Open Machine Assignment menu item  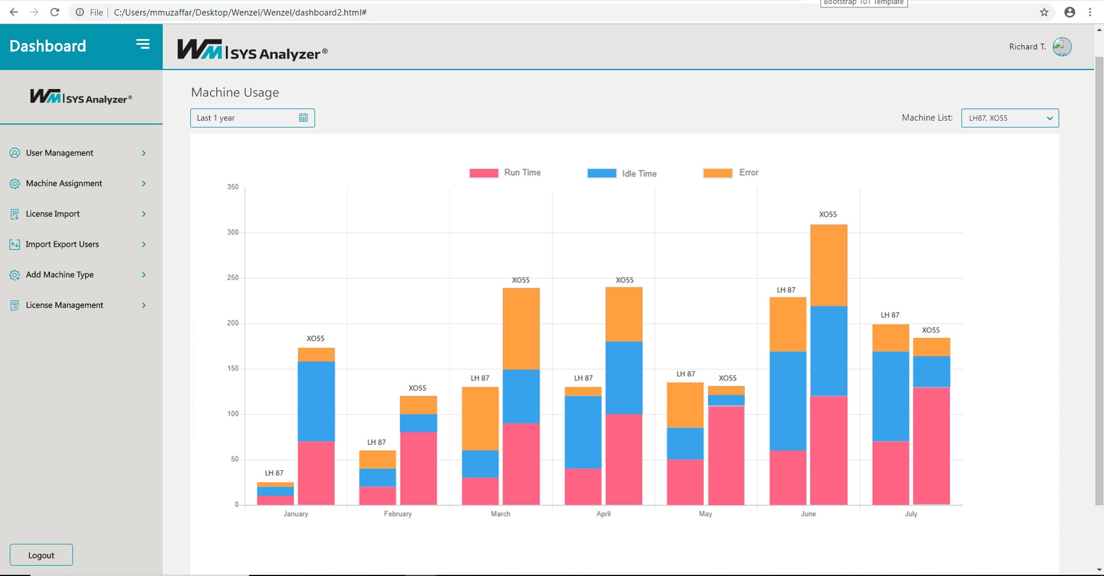click(x=64, y=184)
